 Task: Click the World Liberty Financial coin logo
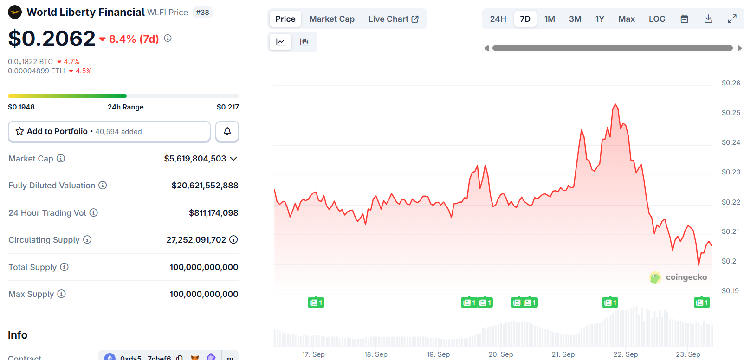pyautogui.click(x=15, y=12)
